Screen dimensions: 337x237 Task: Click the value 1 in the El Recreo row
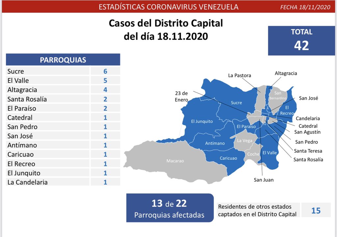pyautogui.click(x=105, y=164)
